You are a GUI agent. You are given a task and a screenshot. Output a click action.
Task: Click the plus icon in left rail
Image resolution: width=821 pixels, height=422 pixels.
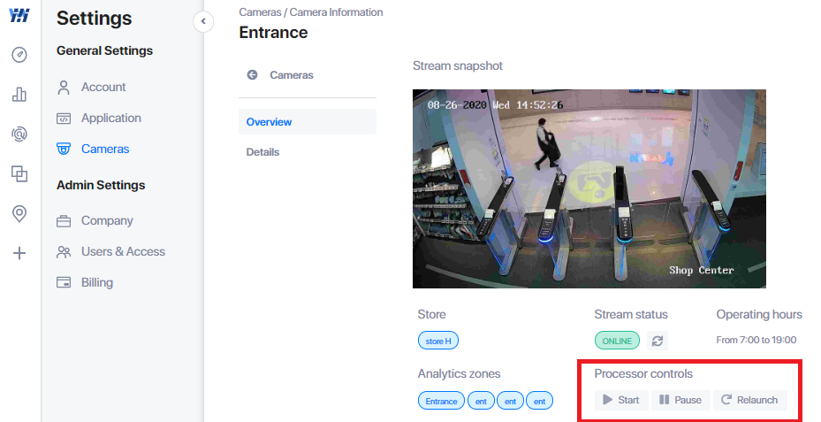click(19, 253)
